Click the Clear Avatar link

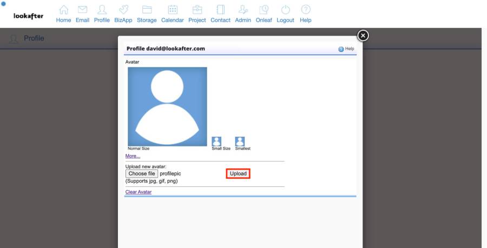click(139, 192)
